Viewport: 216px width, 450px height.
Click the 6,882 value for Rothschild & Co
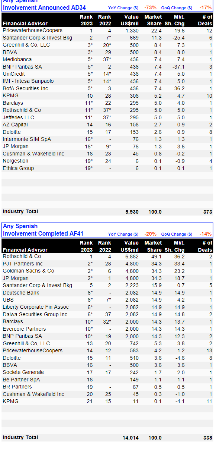tap(132, 257)
